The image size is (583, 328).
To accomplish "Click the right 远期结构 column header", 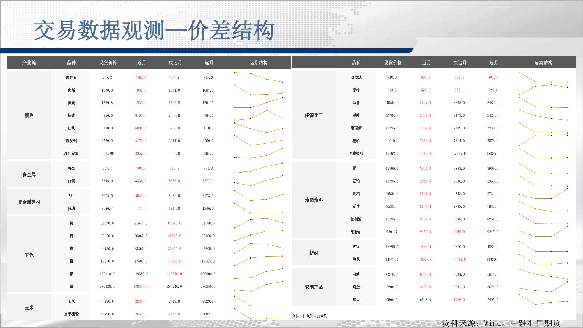I will [x=543, y=62].
